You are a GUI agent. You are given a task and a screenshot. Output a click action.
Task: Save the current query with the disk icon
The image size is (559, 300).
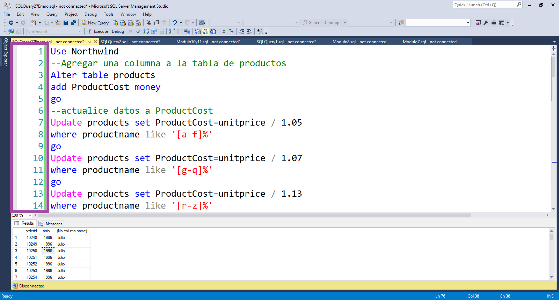(66, 23)
